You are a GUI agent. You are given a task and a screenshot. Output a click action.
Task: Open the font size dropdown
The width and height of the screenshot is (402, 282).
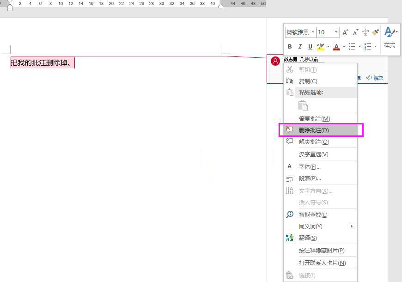tap(335, 32)
